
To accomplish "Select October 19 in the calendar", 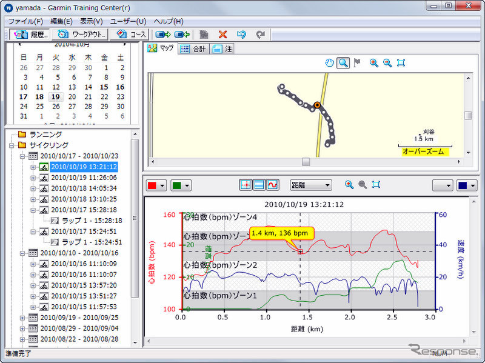I will (x=56, y=97).
